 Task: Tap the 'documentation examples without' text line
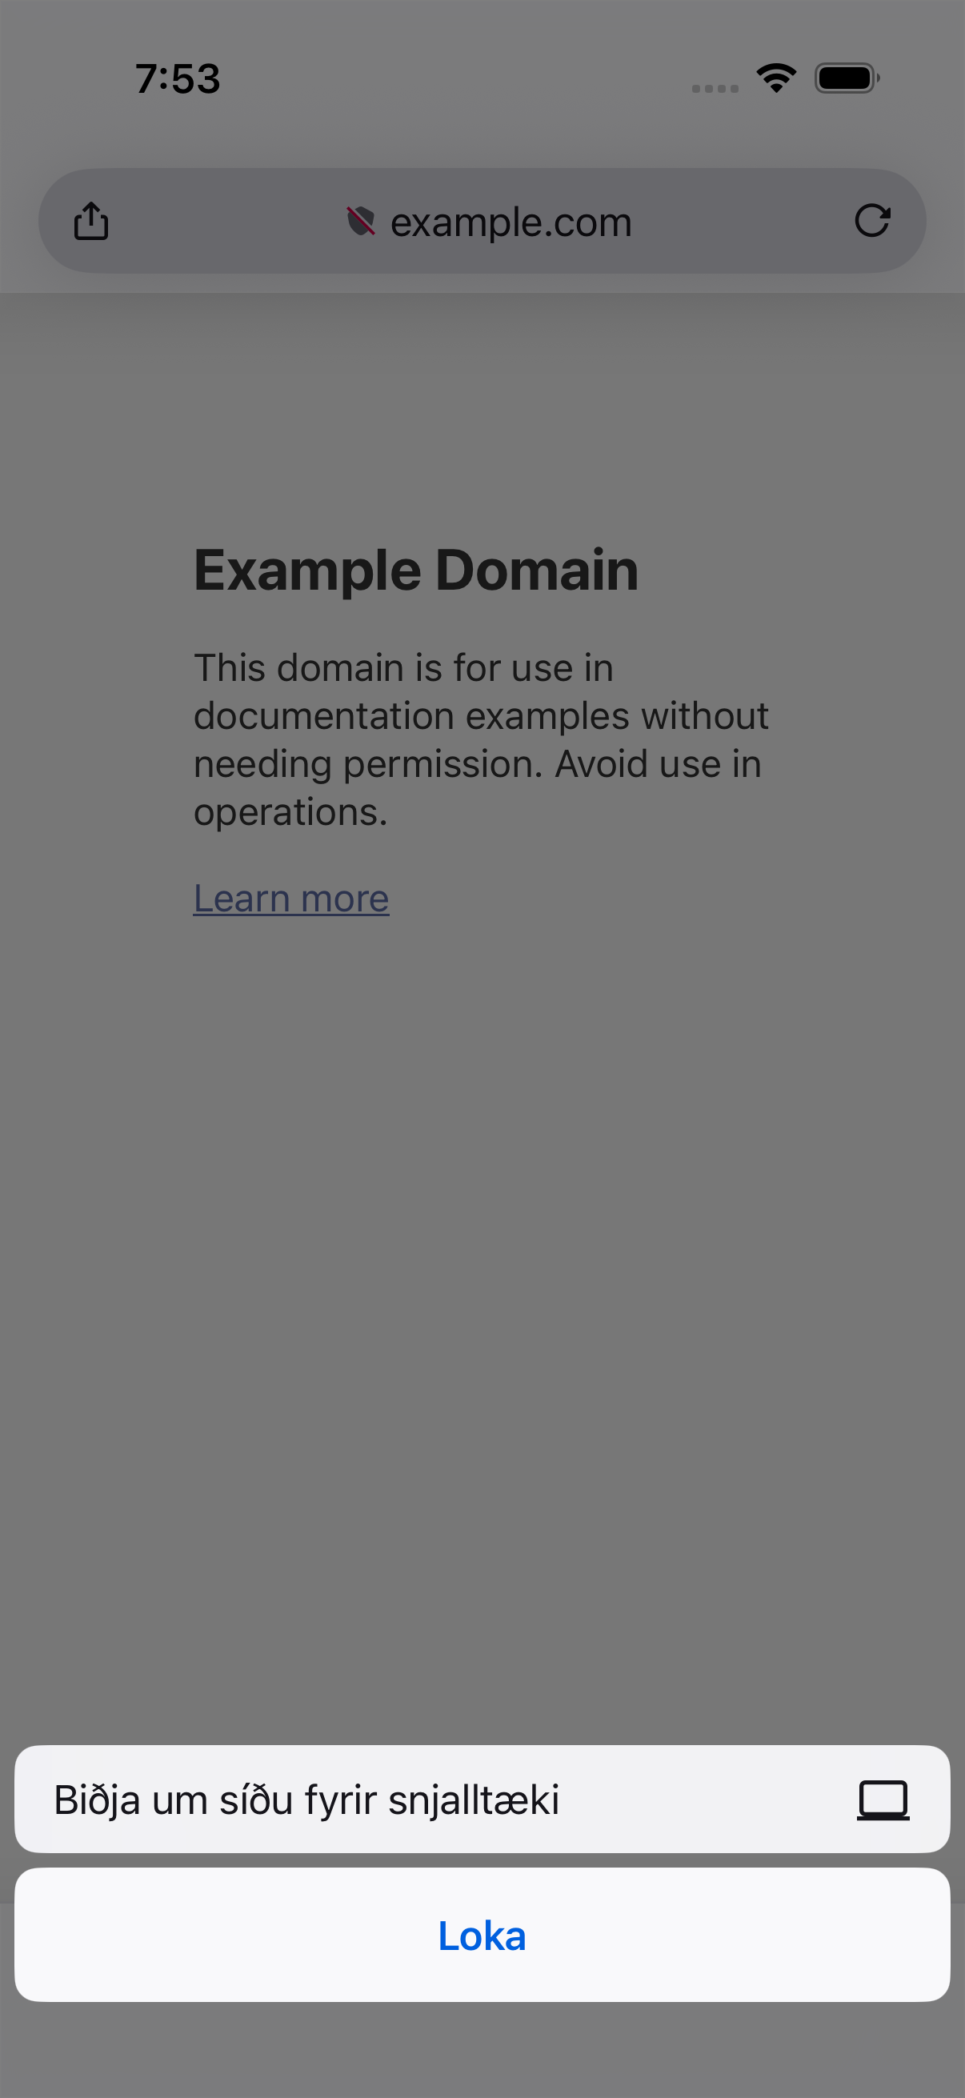(x=481, y=716)
